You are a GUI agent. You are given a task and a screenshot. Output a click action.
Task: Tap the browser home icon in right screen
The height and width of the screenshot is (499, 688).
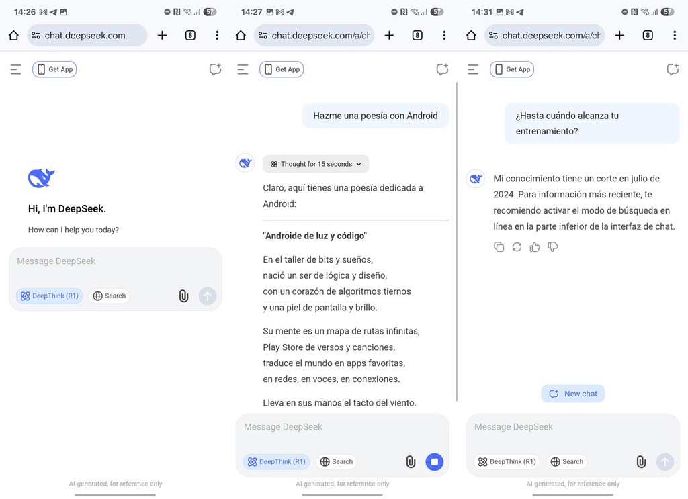(471, 35)
